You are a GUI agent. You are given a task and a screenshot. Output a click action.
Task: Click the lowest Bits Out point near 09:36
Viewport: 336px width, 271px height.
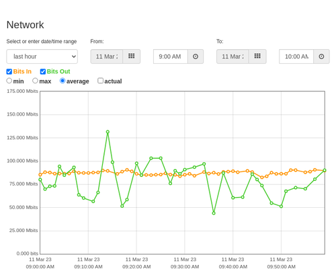pyautogui.click(x=214, y=213)
